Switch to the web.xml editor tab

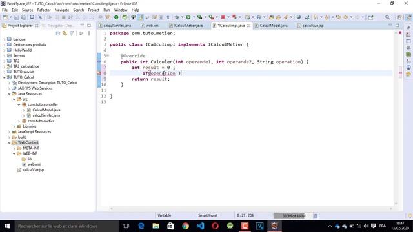point(150,26)
